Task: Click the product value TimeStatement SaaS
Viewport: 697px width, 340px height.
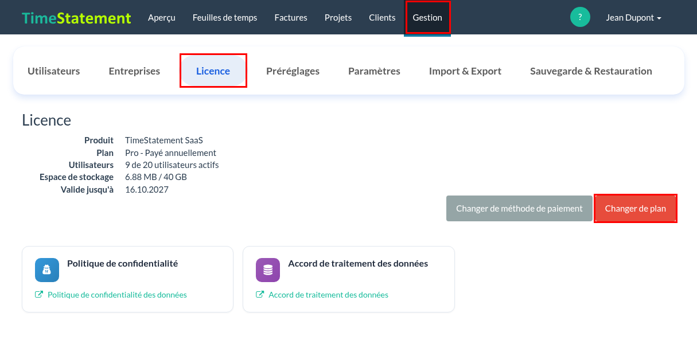Action: (x=164, y=140)
